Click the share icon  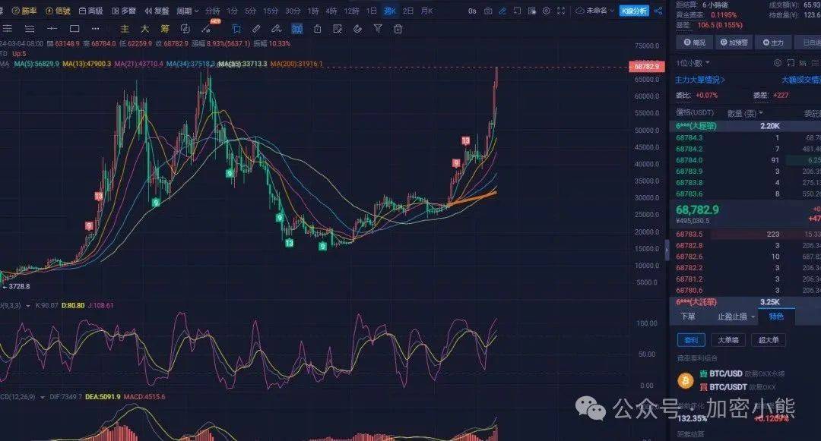click(x=658, y=11)
